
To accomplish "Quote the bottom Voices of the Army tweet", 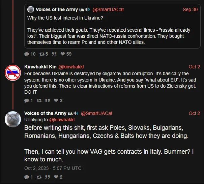I will (48, 177).
